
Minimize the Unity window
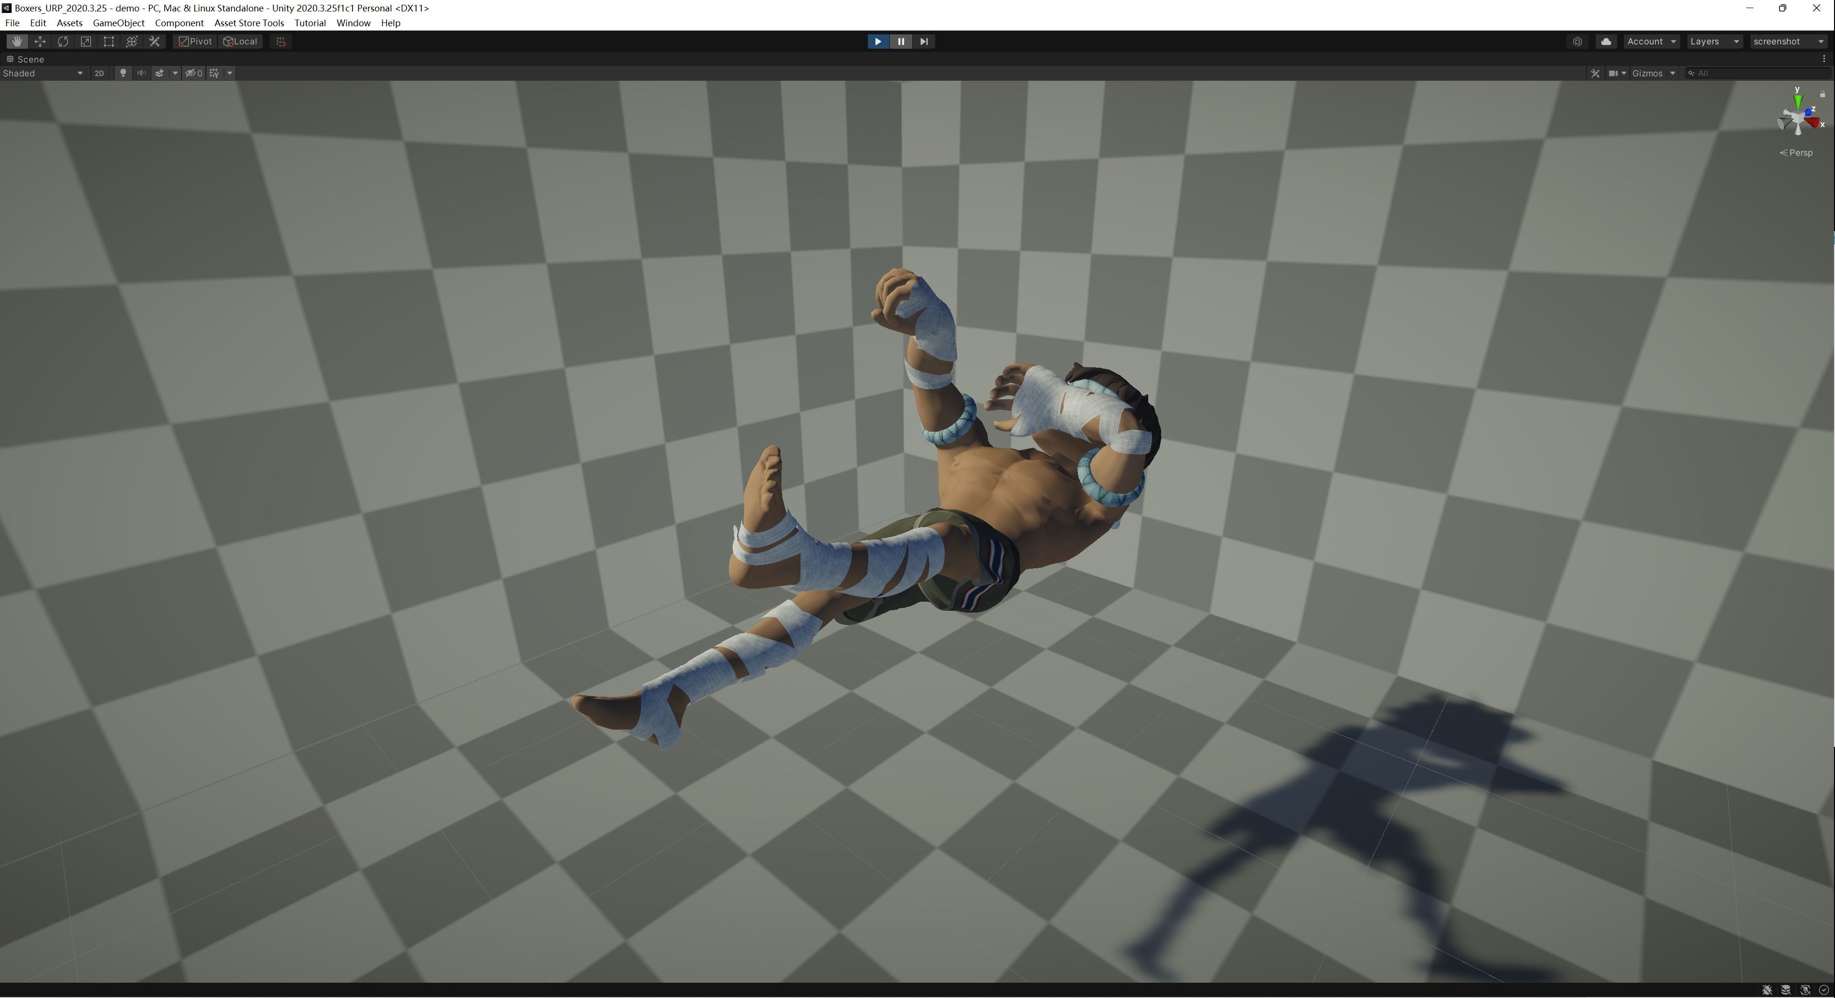click(x=1750, y=8)
